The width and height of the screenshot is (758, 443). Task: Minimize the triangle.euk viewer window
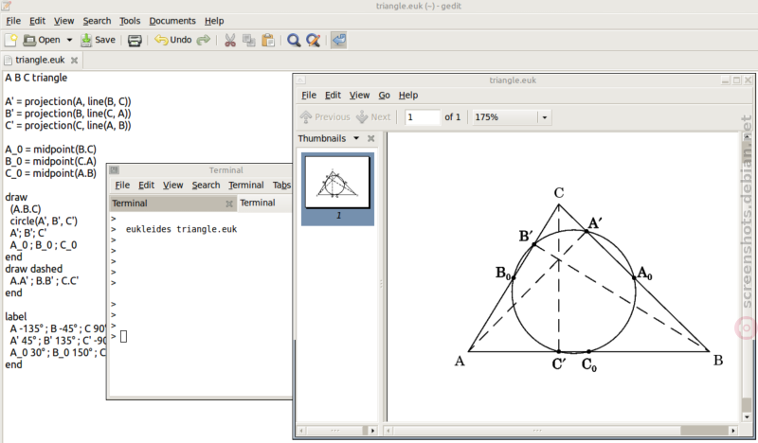(725, 80)
